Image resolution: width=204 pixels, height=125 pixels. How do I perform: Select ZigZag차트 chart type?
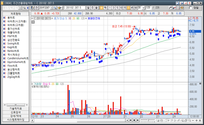(14, 77)
